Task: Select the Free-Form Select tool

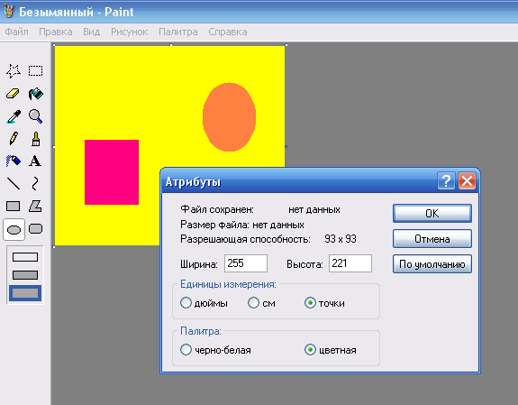Action: pyautogui.click(x=14, y=71)
